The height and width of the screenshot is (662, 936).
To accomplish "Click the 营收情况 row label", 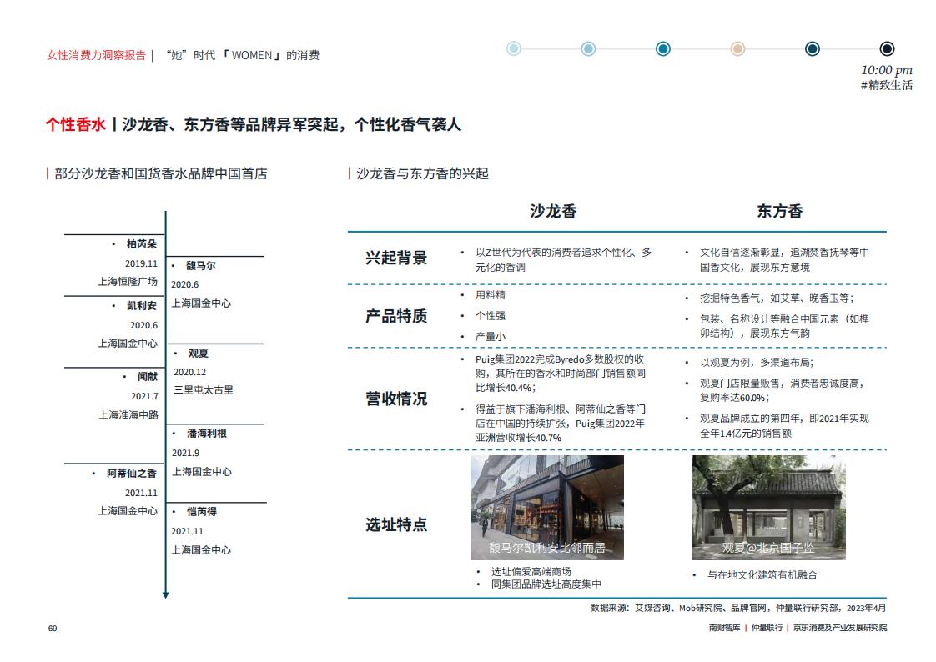I will point(396,399).
